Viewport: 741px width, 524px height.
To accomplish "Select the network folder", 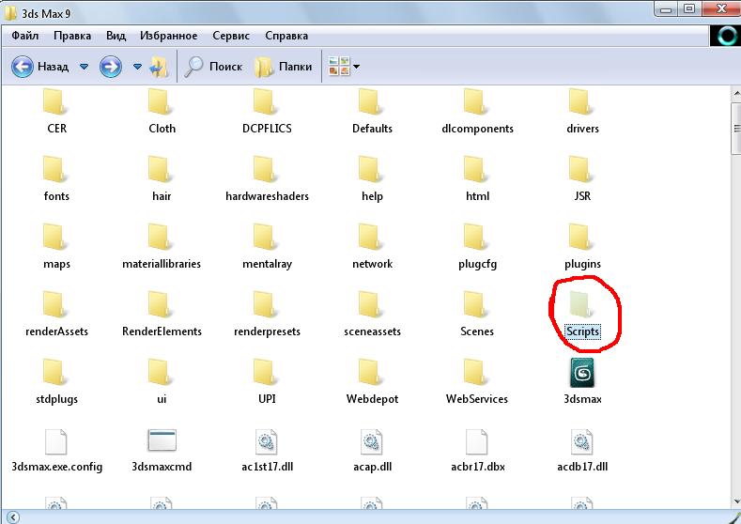I will click(372, 247).
